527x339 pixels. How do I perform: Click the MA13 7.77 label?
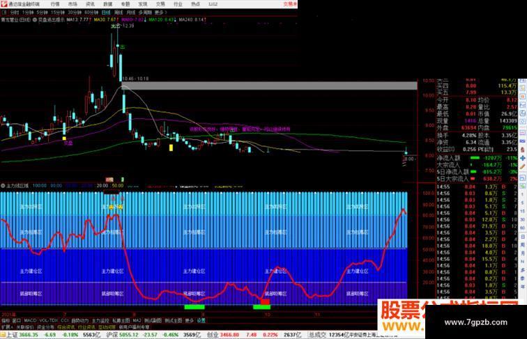pos(77,19)
